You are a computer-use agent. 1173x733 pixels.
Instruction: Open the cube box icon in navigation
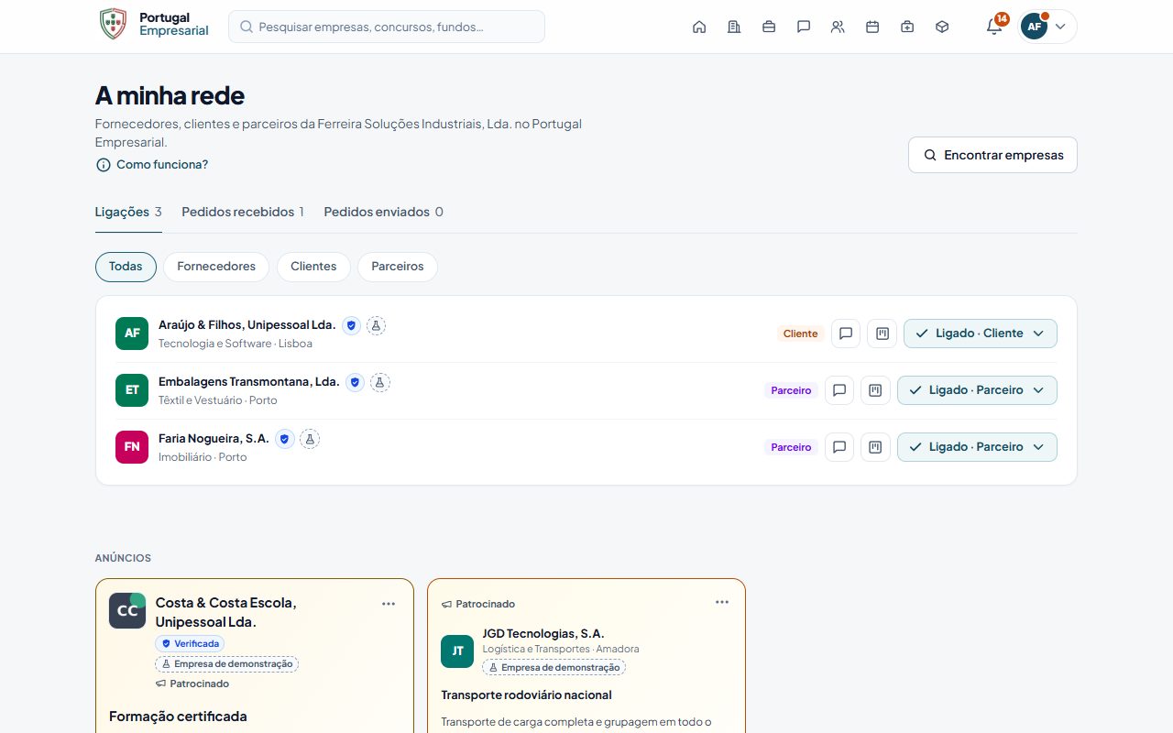coord(942,27)
